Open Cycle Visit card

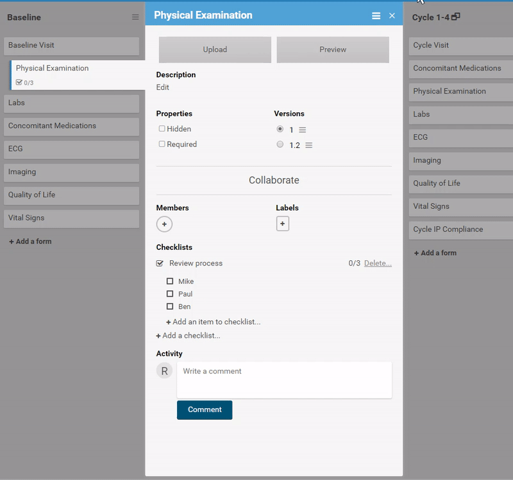(461, 46)
